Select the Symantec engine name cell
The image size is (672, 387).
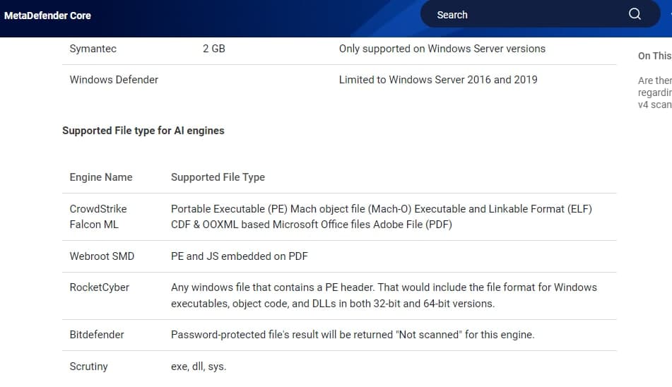coord(93,48)
